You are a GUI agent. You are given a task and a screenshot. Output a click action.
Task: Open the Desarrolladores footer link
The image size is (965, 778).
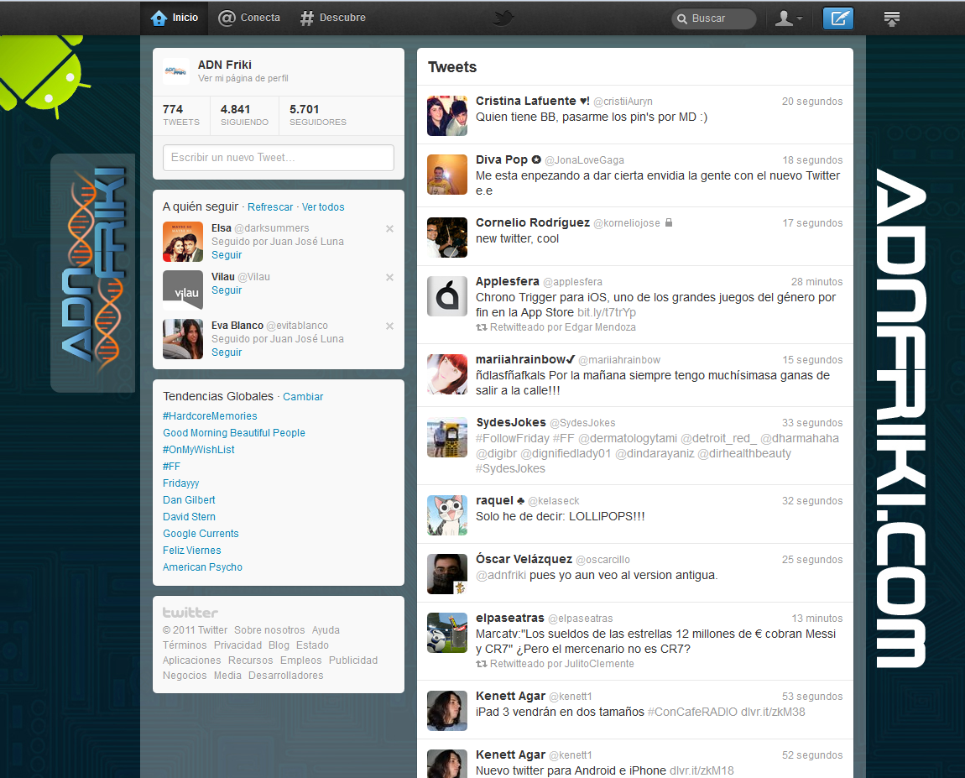[285, 676]
